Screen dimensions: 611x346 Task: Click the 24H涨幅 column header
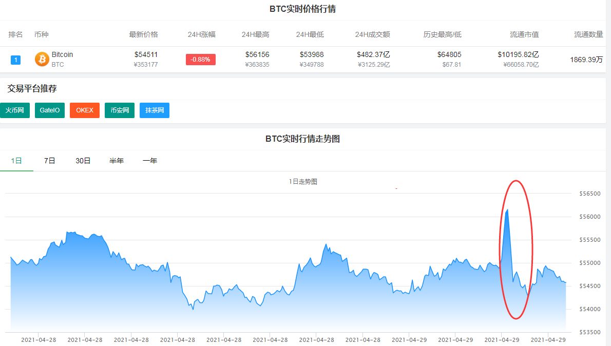point(201,34)
